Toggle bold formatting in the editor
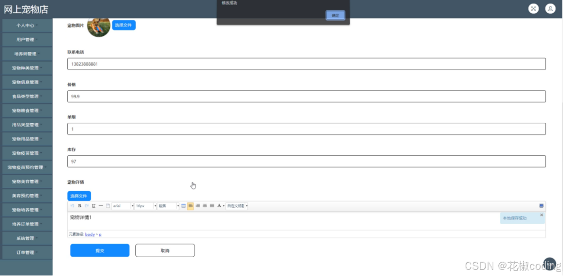 pos(80,206)
